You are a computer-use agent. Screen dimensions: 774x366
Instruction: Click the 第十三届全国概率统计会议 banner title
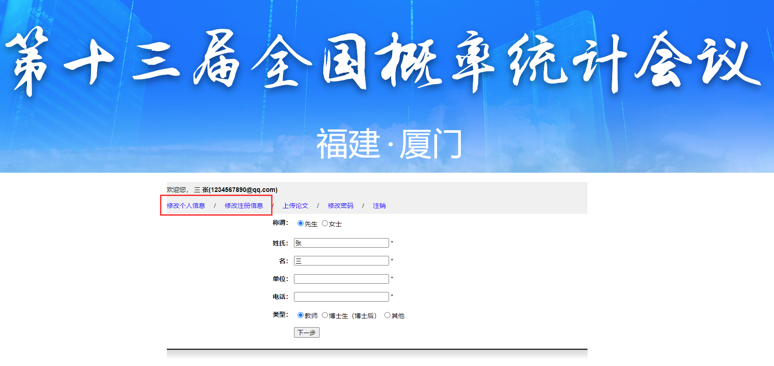click(x=383, y=62)
